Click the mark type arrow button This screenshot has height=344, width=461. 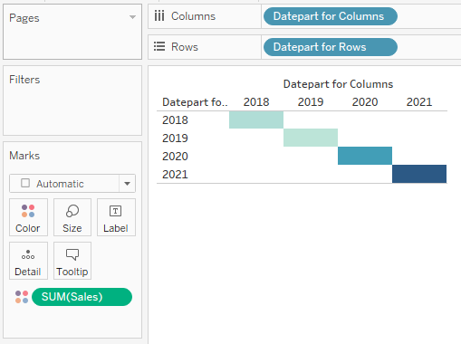click(x=127, y=184)
